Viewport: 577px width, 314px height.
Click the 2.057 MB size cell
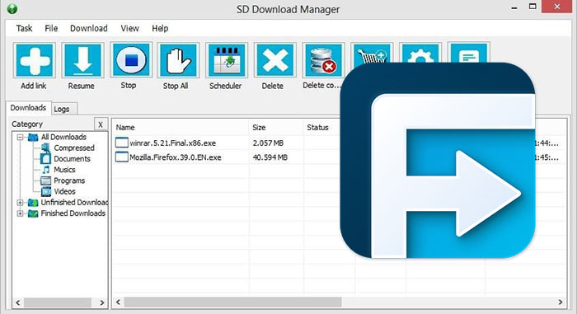268,143
